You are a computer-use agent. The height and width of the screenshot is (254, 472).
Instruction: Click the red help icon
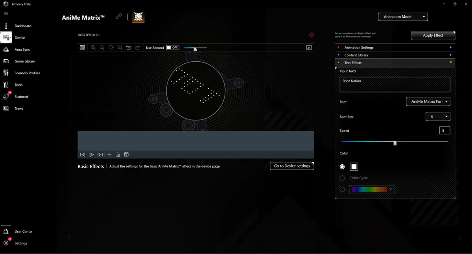pos(312,35)
